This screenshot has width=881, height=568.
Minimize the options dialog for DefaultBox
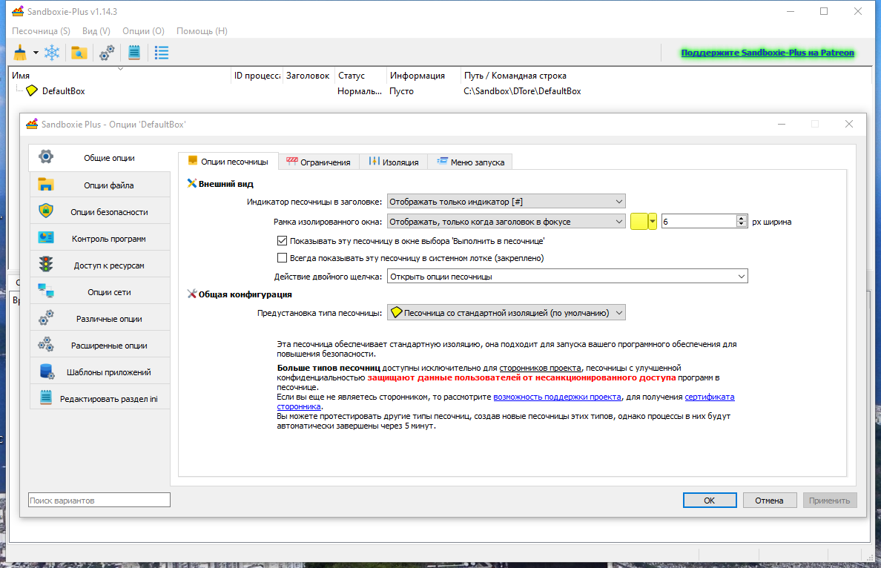click(x=782, y=124)
